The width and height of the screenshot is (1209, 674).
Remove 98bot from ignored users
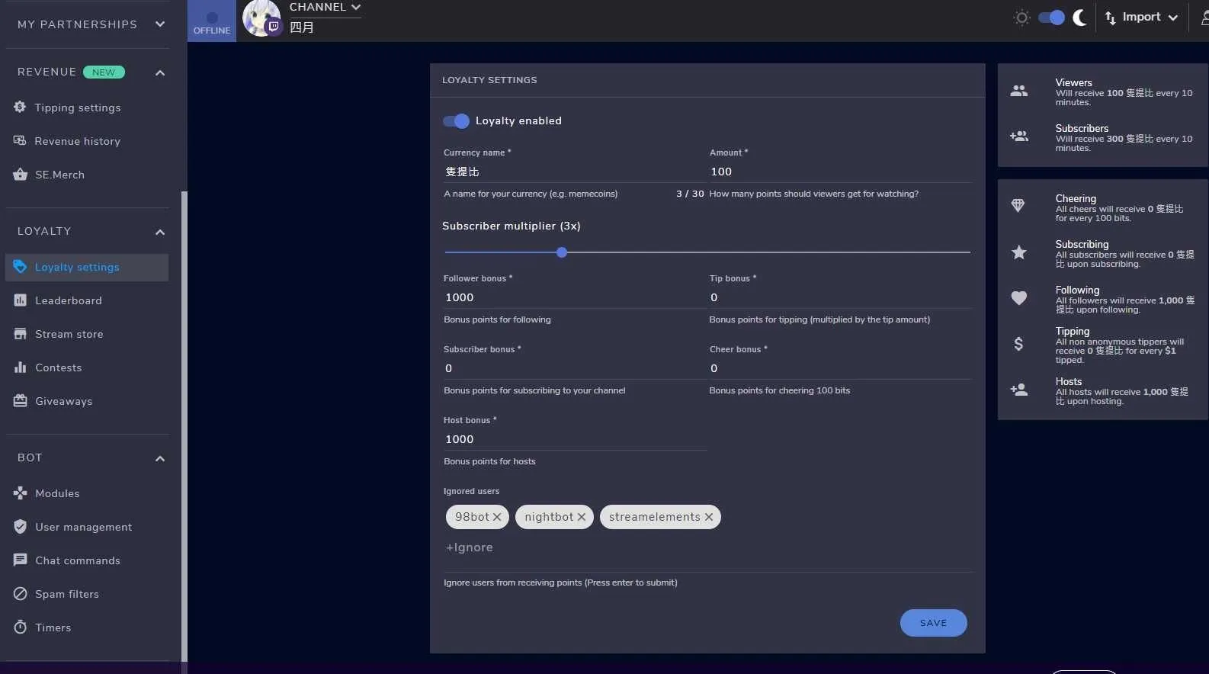[x=497, y=517]
